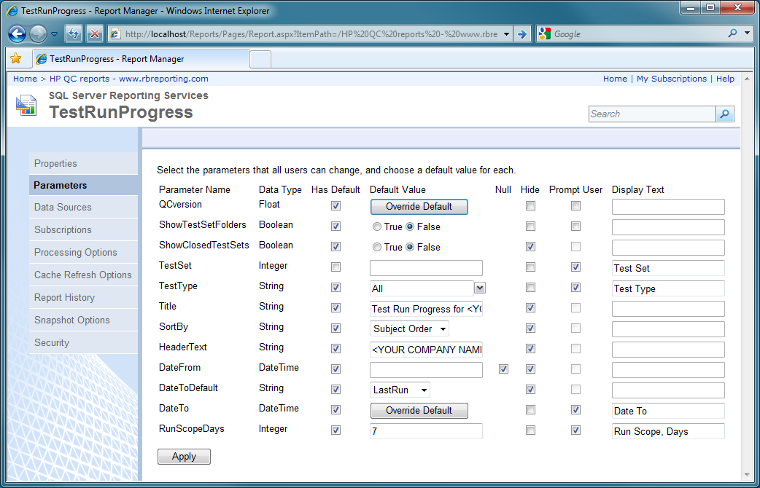760x488 pixels.
Task: Click the Google logo in the search box
Action: click(x=546, y=34)
